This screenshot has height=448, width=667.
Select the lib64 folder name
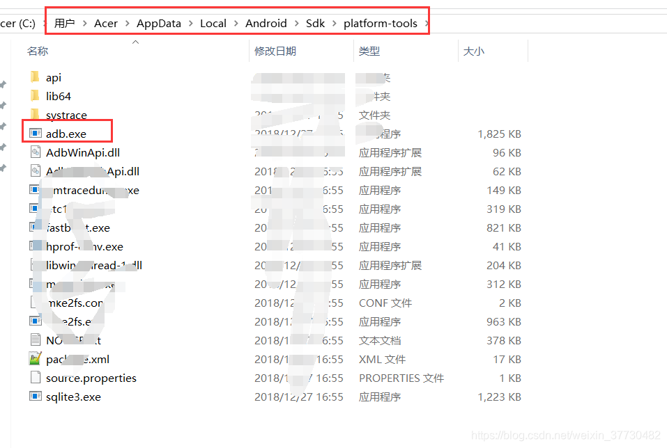(x=59, y=96)
